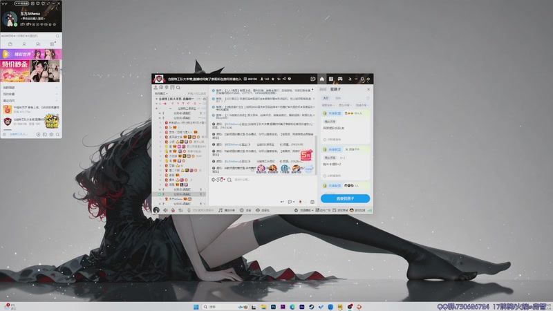Click the share icon in channel title bar
The height and width of the screenshot is (311, 553).
pyautogui.click(x=284, y=79)
